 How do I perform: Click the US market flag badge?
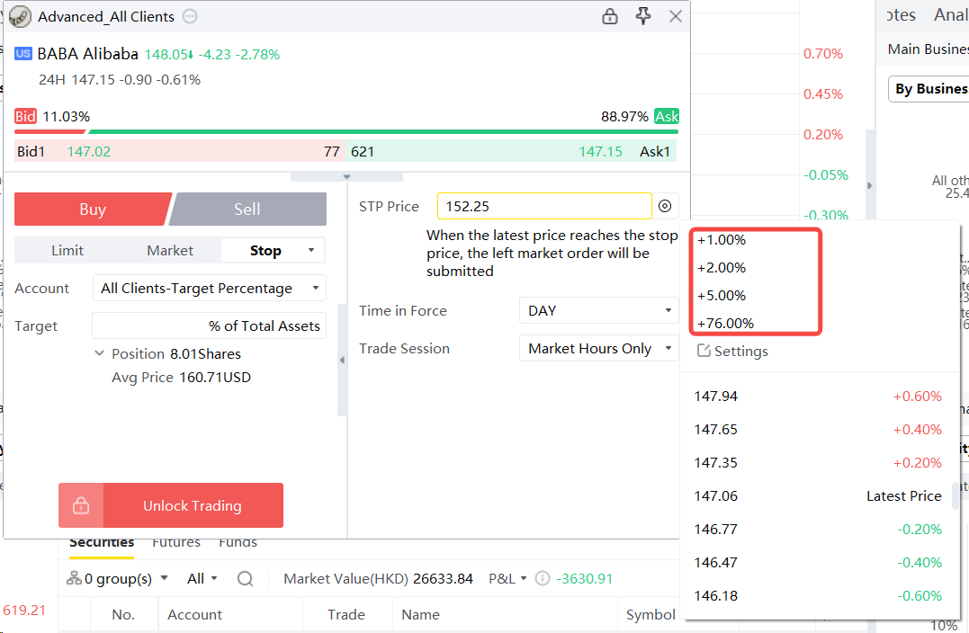coord(23,54)
